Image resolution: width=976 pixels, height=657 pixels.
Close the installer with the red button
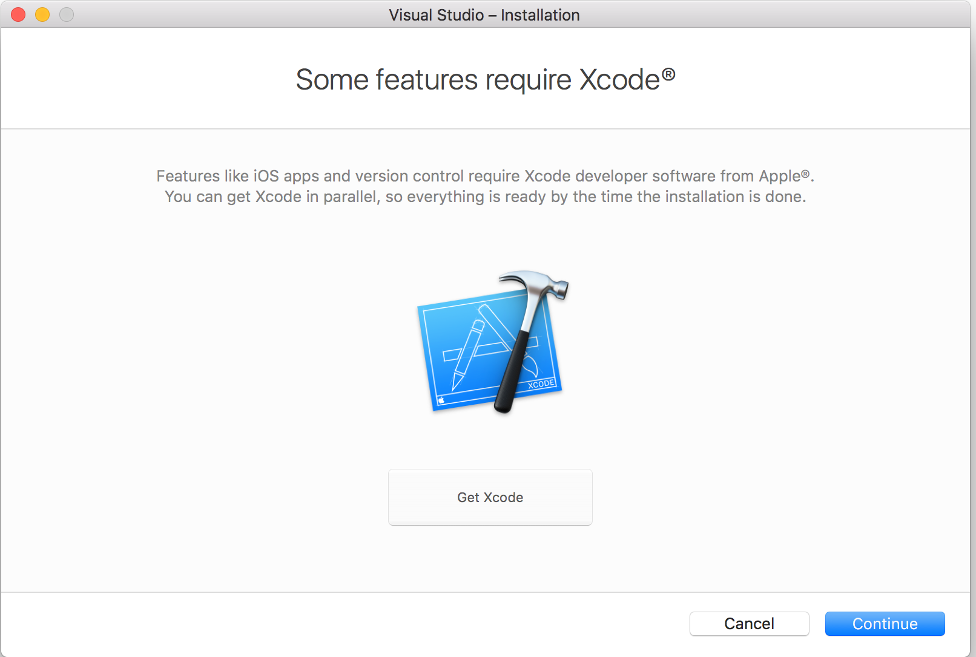[x=18, y=15]
